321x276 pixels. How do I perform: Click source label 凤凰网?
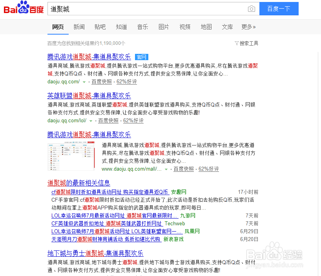192,232
